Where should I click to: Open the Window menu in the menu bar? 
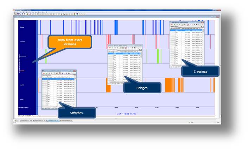44,12
